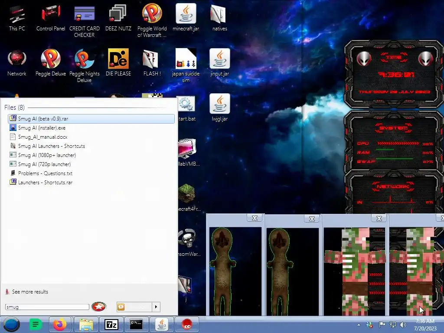This screenshot has height=333, width=444.
Task: Click the yellow shutdown button
Action: (134, 307)
